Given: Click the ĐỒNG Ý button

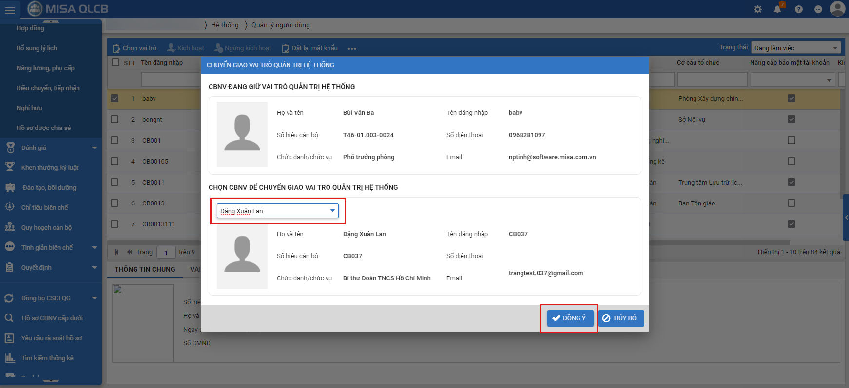Looking at the screenshot, I should tap(570, 318).
